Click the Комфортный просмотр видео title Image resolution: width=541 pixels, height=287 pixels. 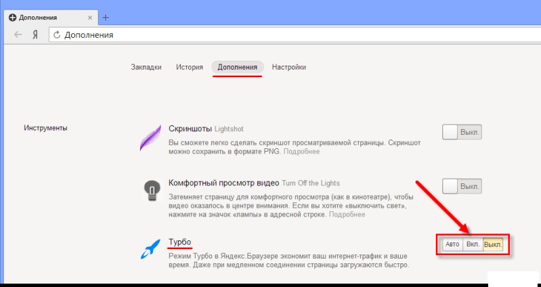click(x=223, y=183)
